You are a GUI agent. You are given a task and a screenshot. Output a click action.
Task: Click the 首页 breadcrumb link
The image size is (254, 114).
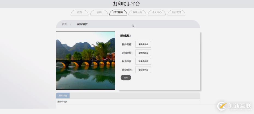point(64,24)
